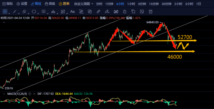Image resolution: width=214 pixels, height=109 pixels.
Task: Click the 时间:2021-04-24 12:00 timestamp
Action: [x=15, y=18]
